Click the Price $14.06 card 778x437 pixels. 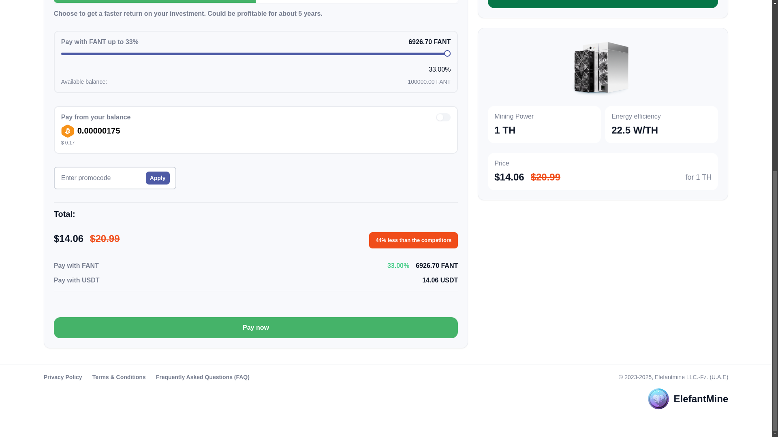point(603,172)
